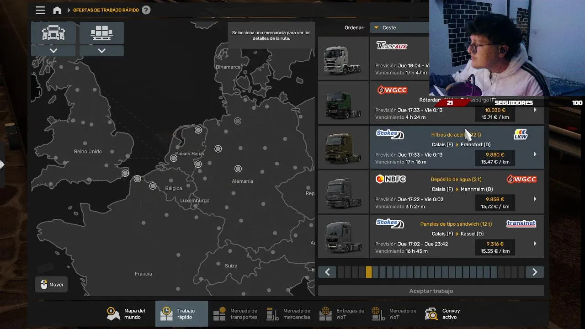Viewport: 585px width, 329px height.
Task: Open the Coste sort dropdown
Action: click(x=399, y=27)
